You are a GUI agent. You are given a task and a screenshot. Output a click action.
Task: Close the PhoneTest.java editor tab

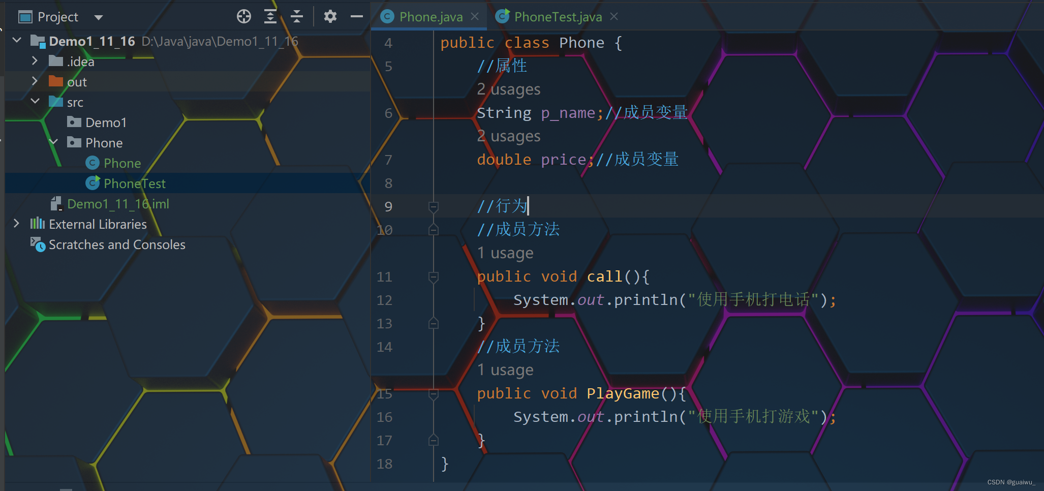[x=614, y=17]
